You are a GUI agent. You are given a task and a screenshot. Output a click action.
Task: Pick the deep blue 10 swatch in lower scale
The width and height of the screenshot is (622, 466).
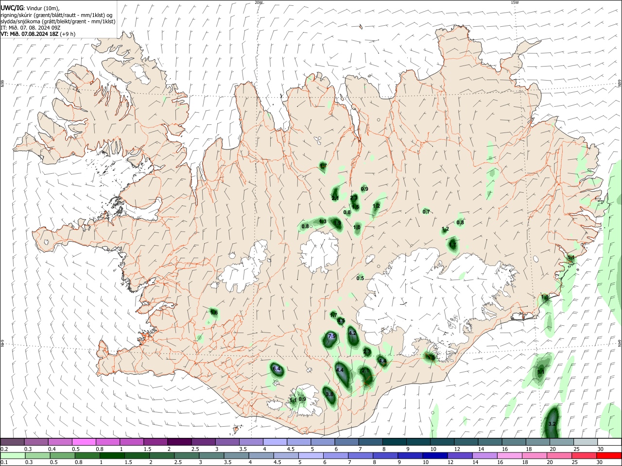coord(434,456)
